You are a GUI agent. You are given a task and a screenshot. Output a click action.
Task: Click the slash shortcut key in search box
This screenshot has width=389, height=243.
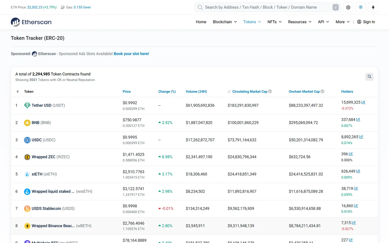[336, 7]
